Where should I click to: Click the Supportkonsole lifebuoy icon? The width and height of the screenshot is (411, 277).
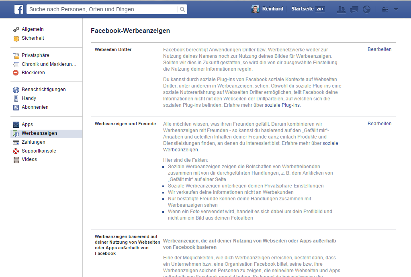coord(16,151)
